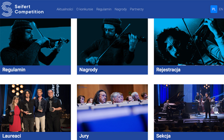Open the Jury audience photo tile
This screenshot has height=140, width=224.
tap(112, 108)
